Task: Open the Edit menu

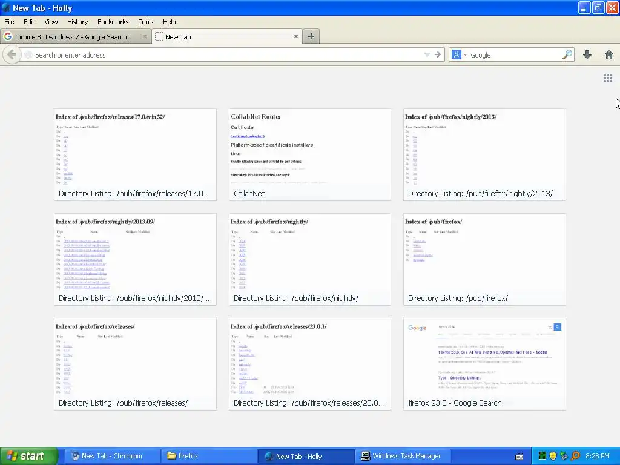Action: click(29, 22)
